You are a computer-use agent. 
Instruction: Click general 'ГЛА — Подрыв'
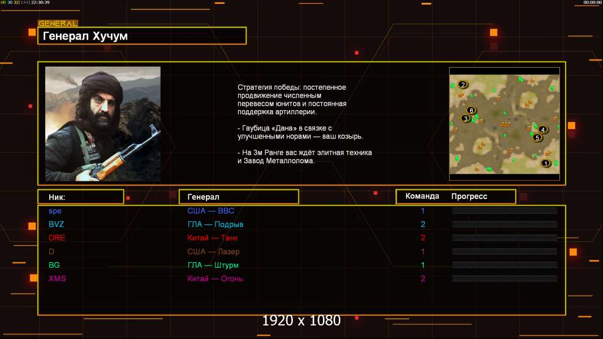216,224
